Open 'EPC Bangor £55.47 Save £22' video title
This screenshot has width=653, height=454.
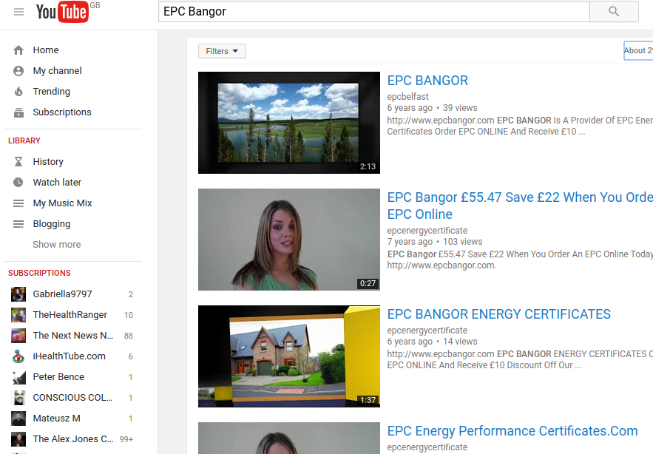click(520, 206)
